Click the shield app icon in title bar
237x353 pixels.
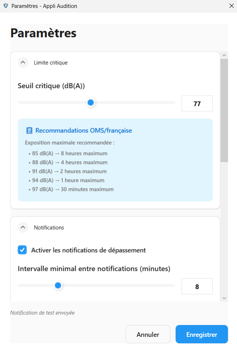click(5, 6)
